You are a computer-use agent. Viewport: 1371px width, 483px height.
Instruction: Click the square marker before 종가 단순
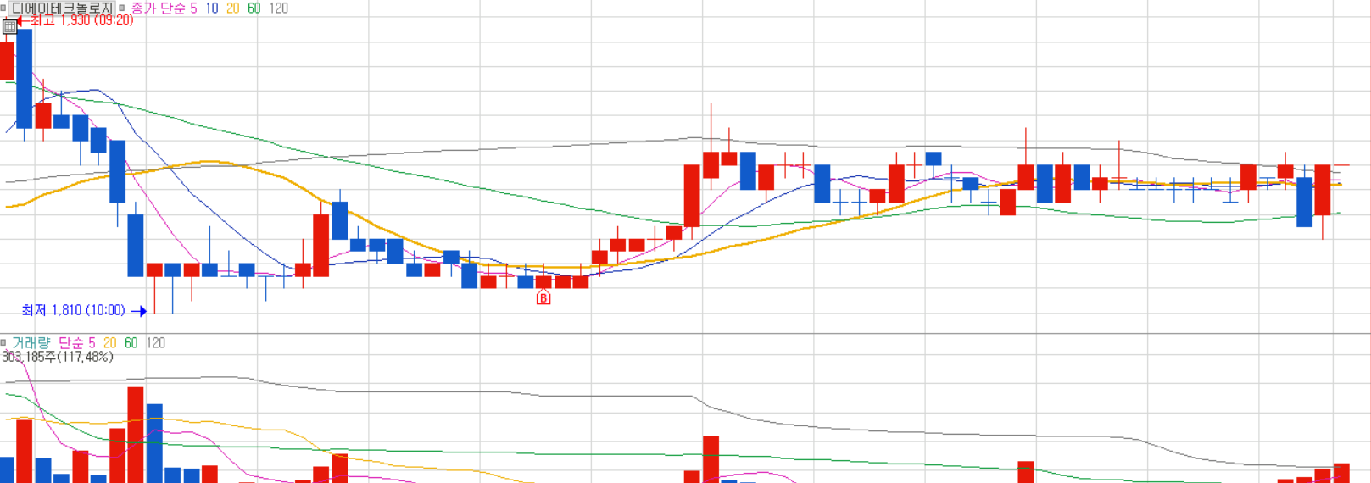click(x=122, y=8)
